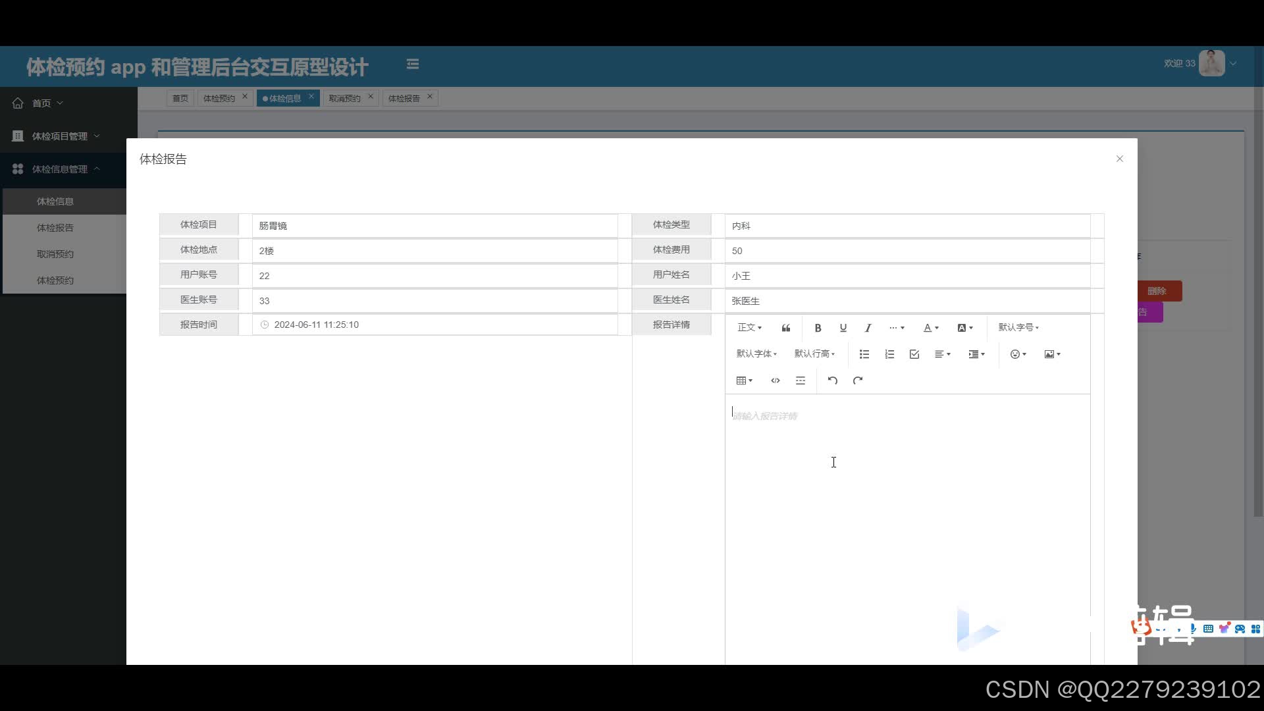The width and height of the screenshot is (1264, 711).
Task: Insert a horizontal rule in the editor
Action: pos(801,381)
